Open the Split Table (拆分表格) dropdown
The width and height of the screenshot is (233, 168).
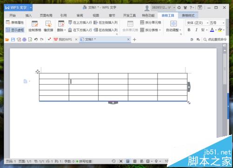pyautogui.click(x=151, y=30)
